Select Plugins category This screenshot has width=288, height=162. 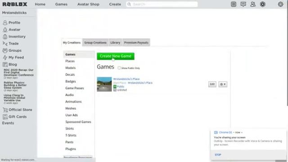(x=71, y=149)
